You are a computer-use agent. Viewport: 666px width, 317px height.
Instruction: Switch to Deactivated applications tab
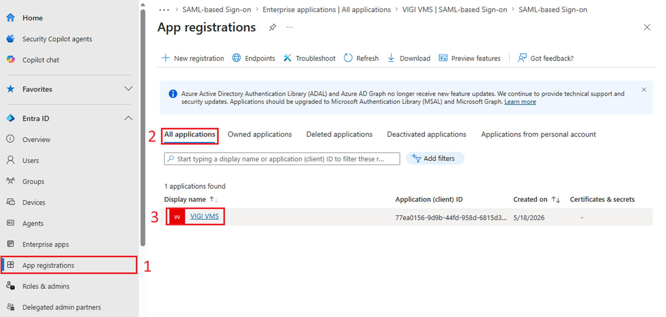[x=426, y=135]
